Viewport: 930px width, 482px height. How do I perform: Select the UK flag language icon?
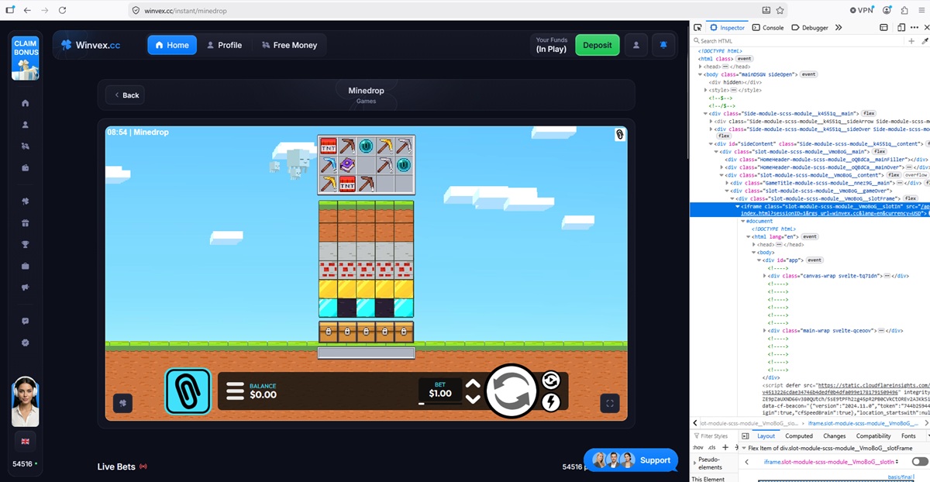[x=25, y=441]
